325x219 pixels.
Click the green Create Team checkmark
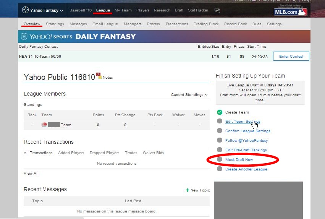(220, 112)
